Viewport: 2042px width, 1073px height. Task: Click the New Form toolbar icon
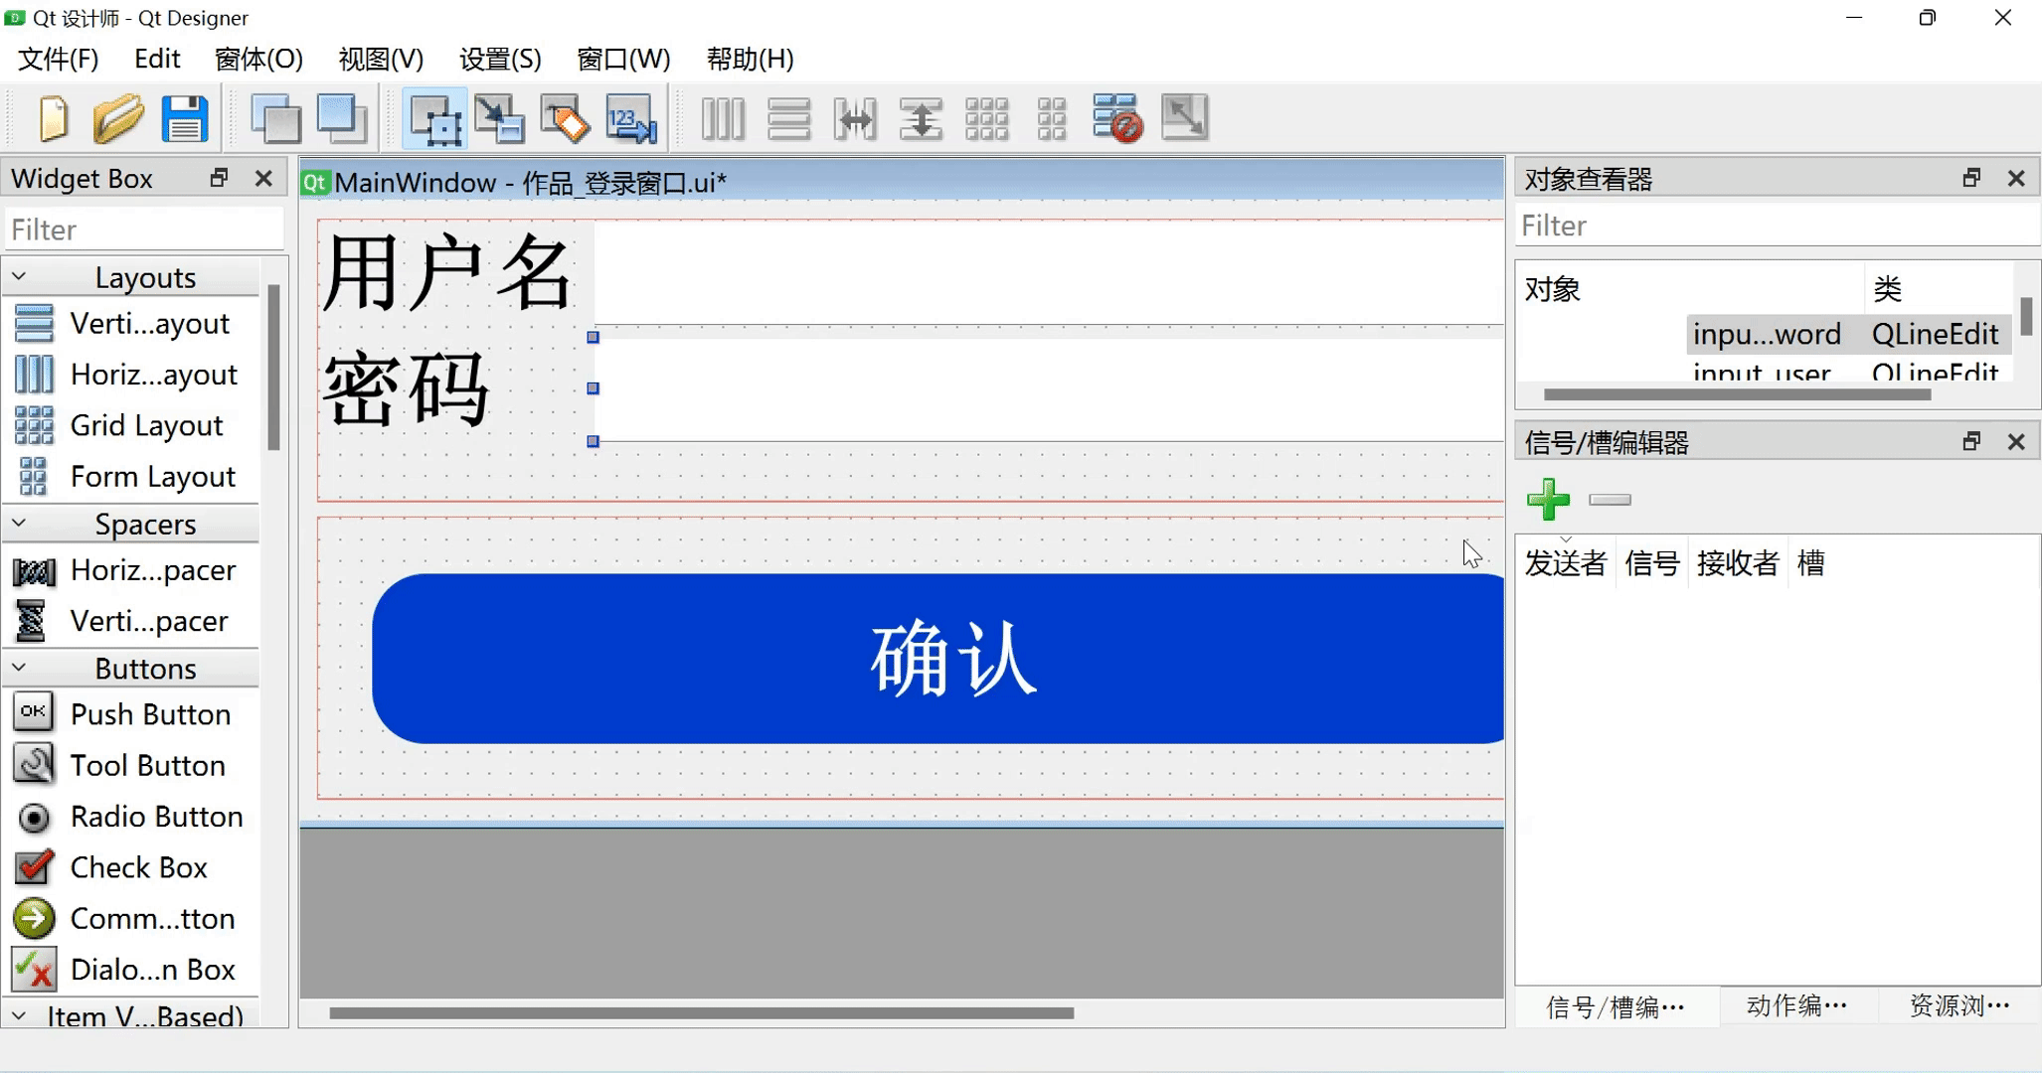tap(54, 119)
